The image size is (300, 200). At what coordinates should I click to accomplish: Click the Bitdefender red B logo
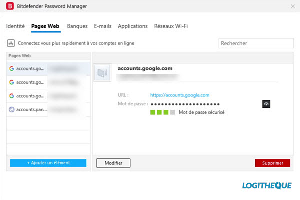point(10,6)
